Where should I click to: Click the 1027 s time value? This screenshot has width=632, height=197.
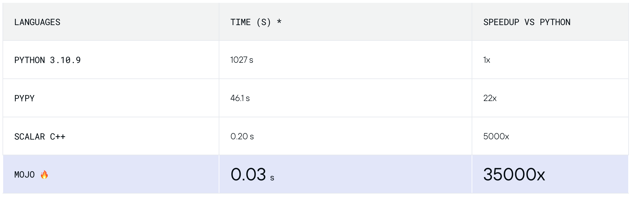[242, 60]
